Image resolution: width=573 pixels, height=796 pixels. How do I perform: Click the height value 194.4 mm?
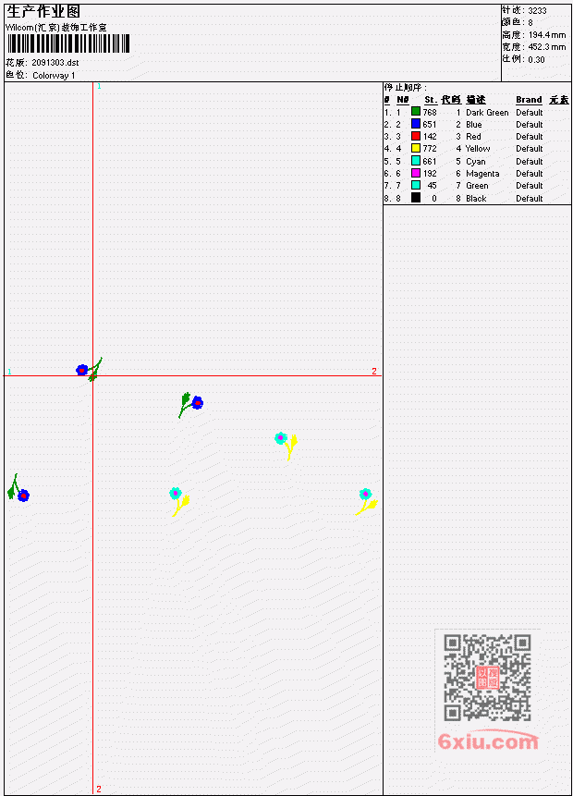(546, 35)
